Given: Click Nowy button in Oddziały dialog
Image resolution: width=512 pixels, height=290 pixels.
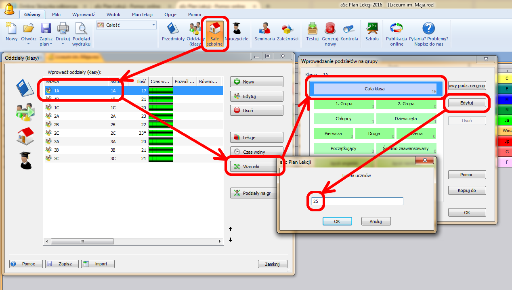Looking at the screenshot, I should tap(257, 82).
